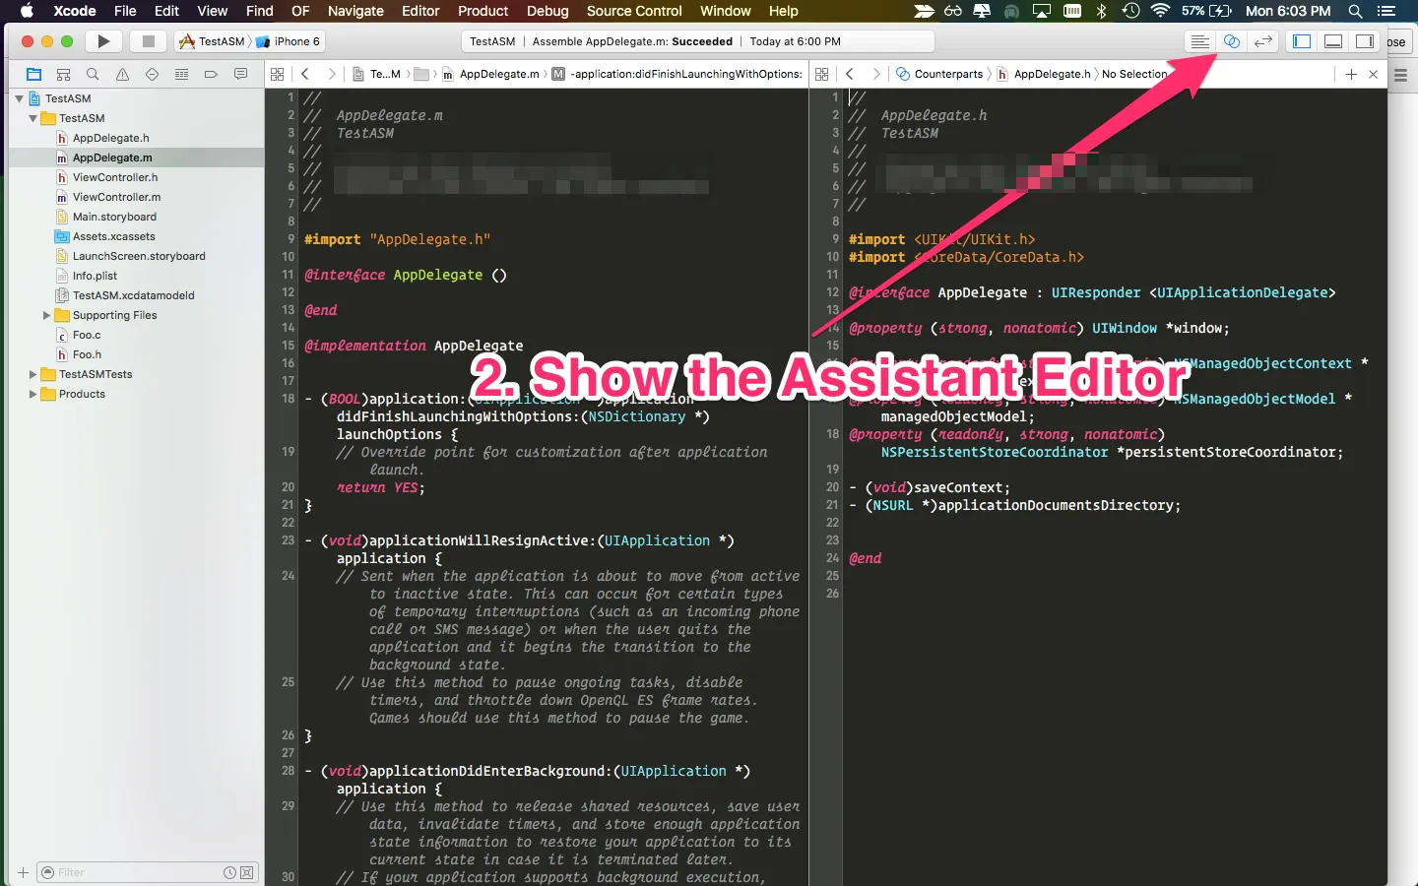1418x886 pixels.
Task: Collapse the TestASM group folder
Action: coord(32,118)
